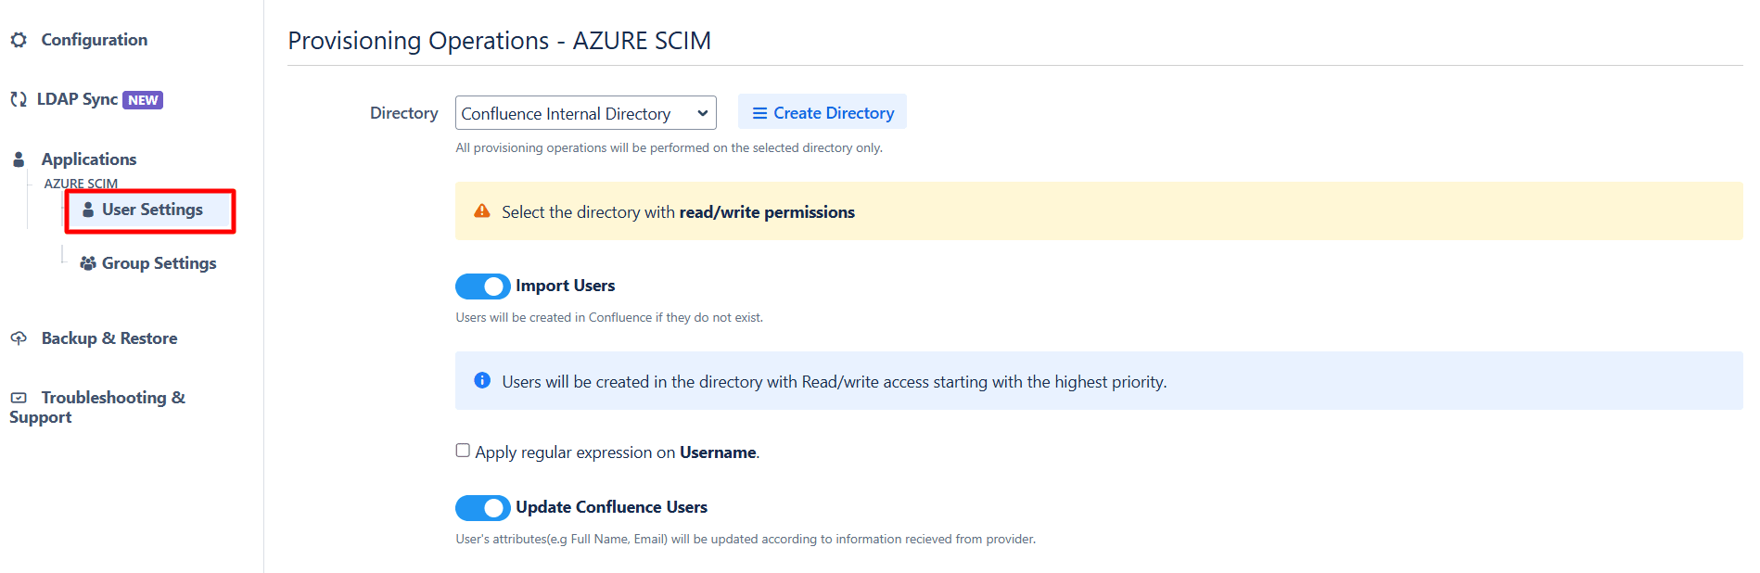
Task: Click the 'highest priority' info message
Action: click(835, 381)
